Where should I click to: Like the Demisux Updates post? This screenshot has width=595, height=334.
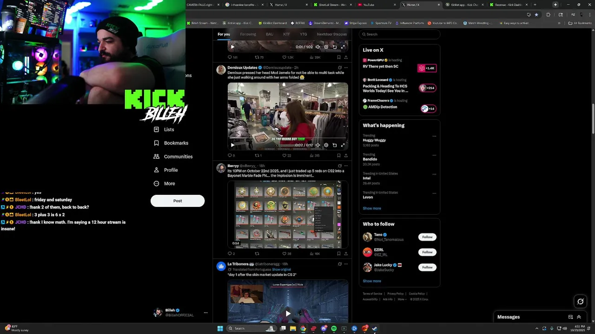pos(287,155)
